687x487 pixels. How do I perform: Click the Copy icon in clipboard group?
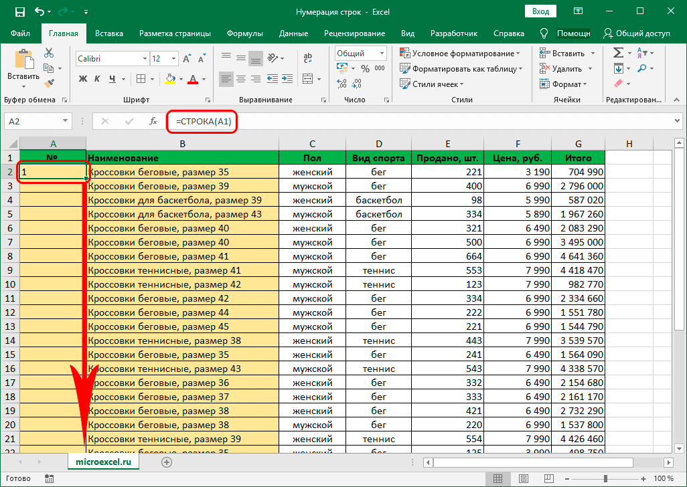pos(49,68)
